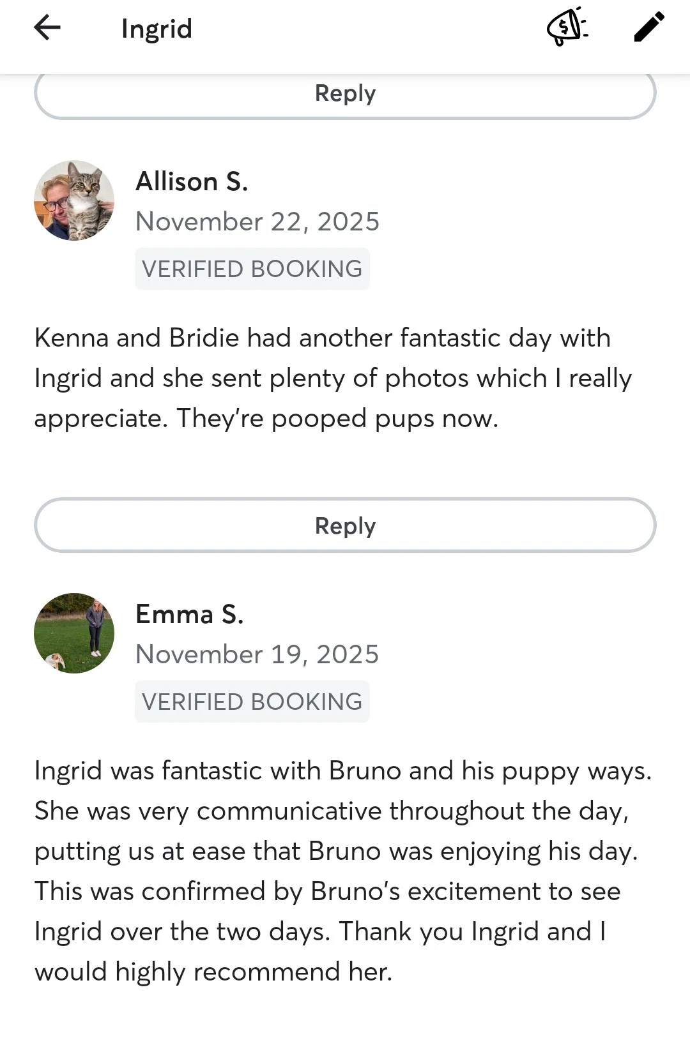This screenshot has width=690, height=1045.
Task: Tap the pencil edit icon
Action: pos(649,27)
